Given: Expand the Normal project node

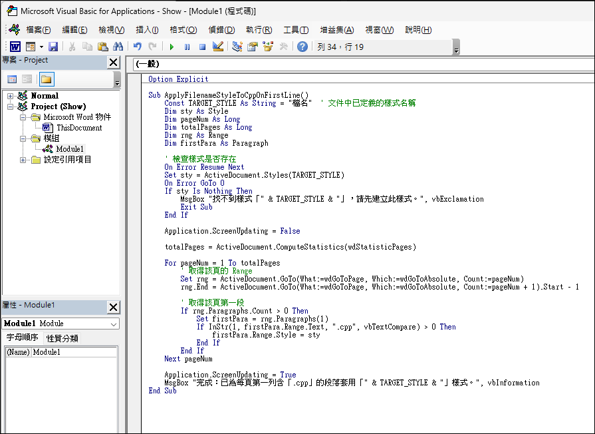Looking at the screenshot, I should coord(11,96).
